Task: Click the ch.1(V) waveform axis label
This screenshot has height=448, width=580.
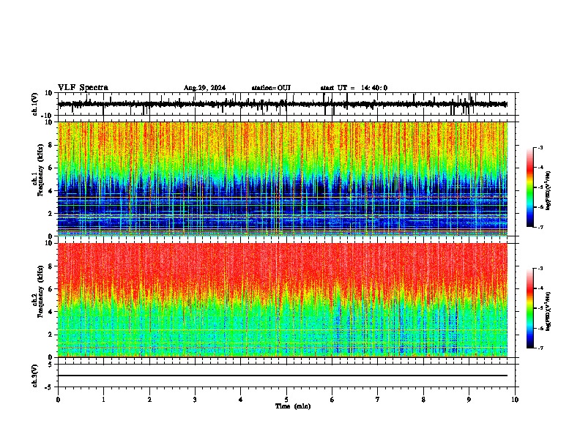Action: click(35, 104)
